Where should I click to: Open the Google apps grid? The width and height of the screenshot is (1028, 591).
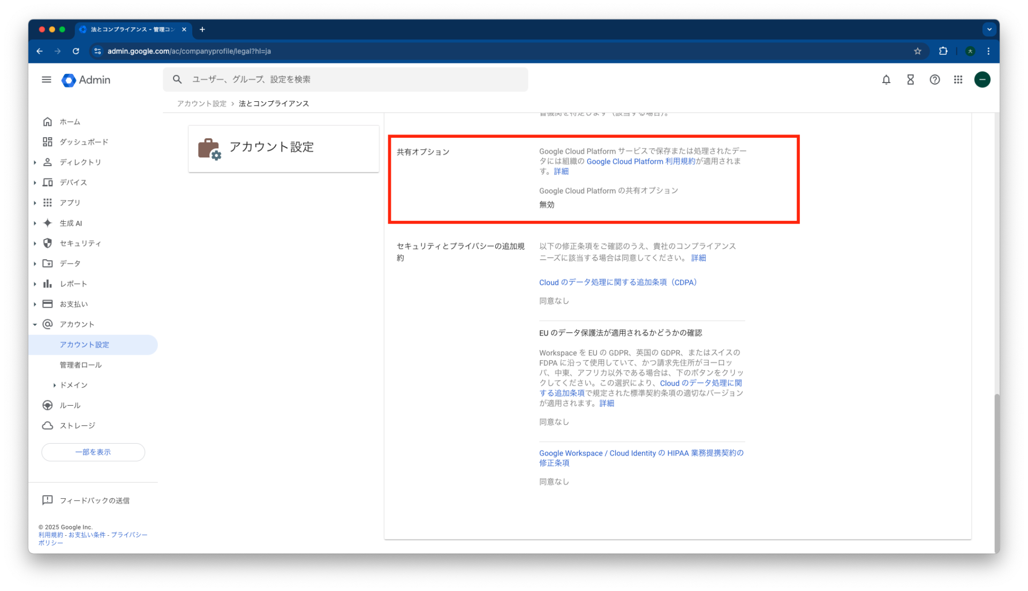[x=958, y=80]
